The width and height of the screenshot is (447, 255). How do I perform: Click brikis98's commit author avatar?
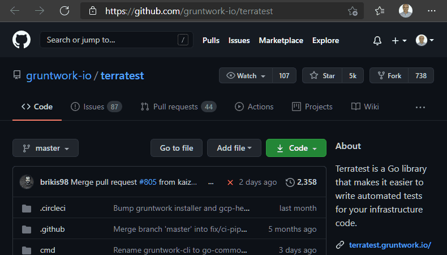[x=27, y=182]
